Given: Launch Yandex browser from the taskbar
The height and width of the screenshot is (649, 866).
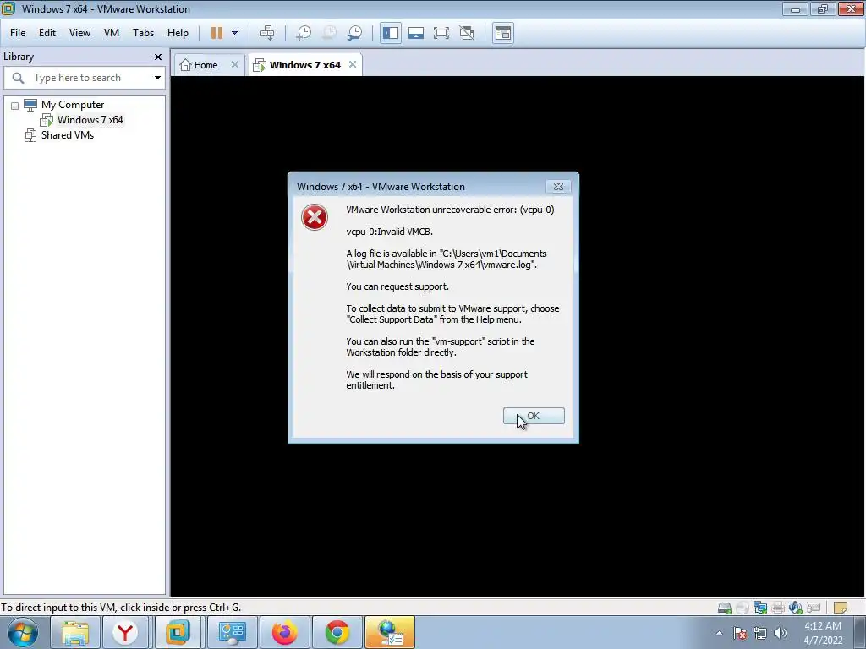Looking at the screenshot, I should [126, 632].
